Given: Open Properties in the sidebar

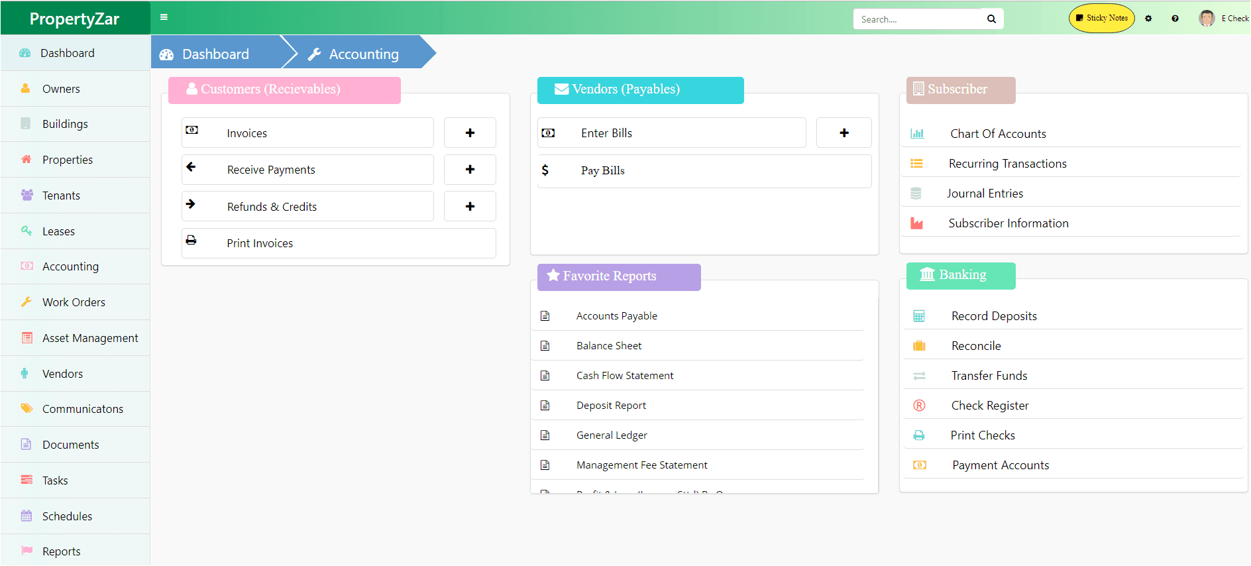Looking at the screenshot, I should pyautogui.click(x=75, y=160).
